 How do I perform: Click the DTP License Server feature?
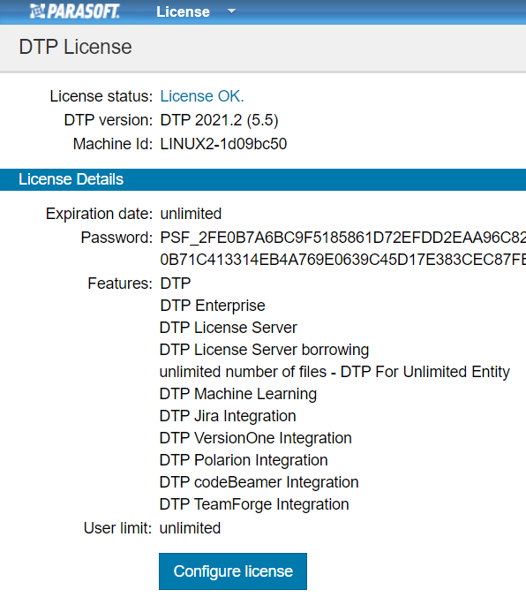[x=229, y=328]
